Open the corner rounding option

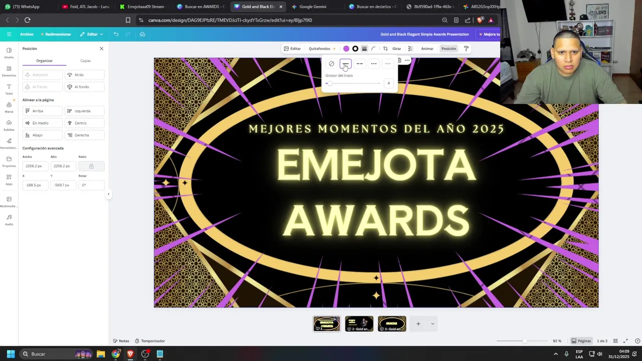pyautogui.click(x=374, y=49)
